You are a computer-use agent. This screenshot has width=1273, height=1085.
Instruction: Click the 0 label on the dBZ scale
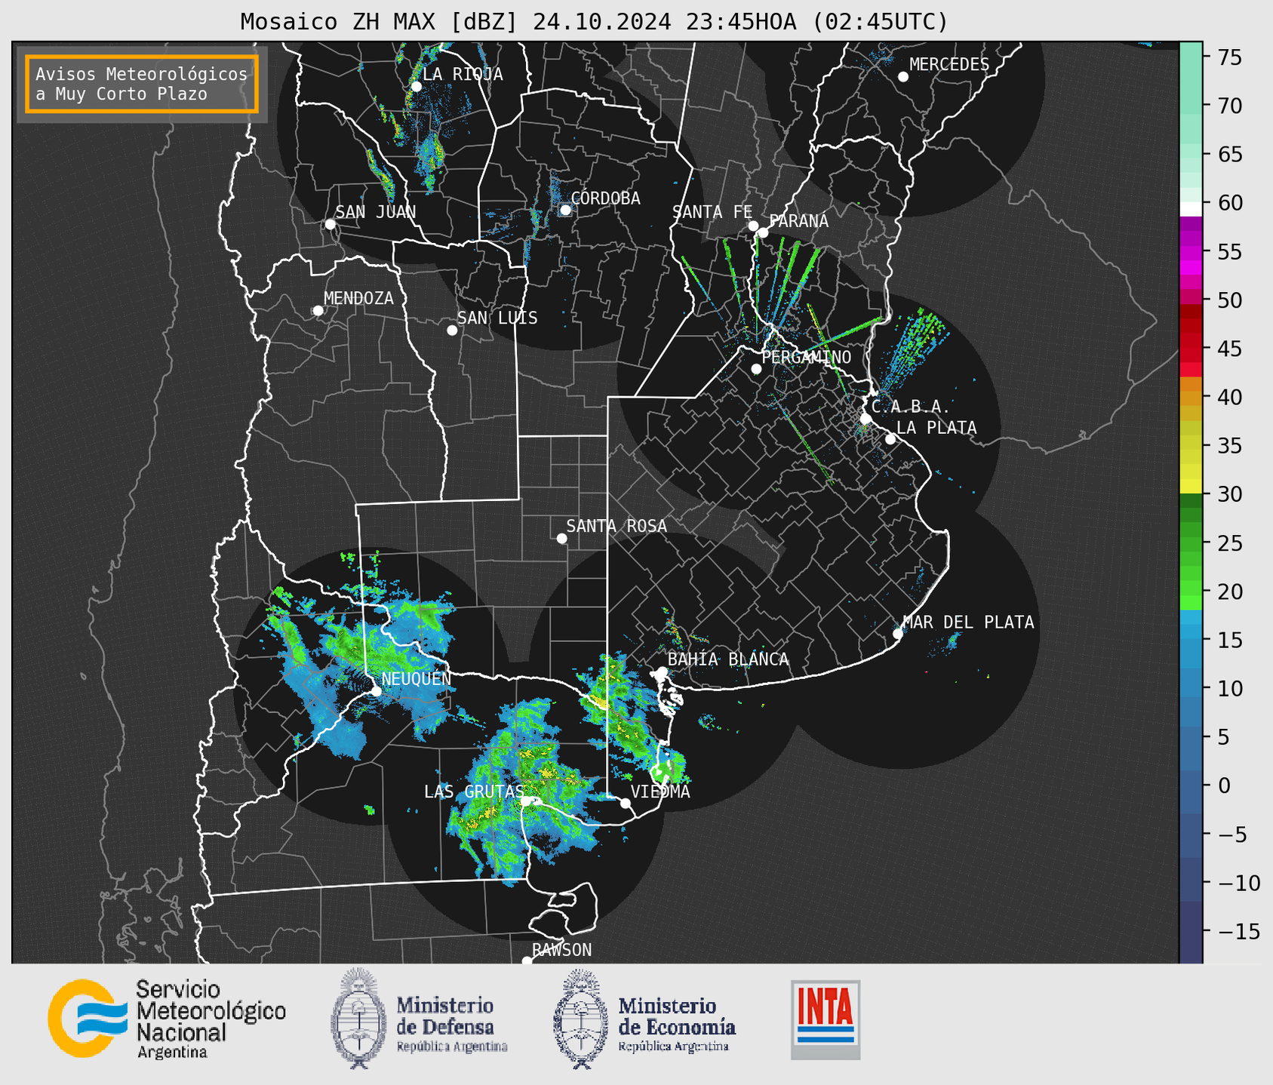[1224, 785]
